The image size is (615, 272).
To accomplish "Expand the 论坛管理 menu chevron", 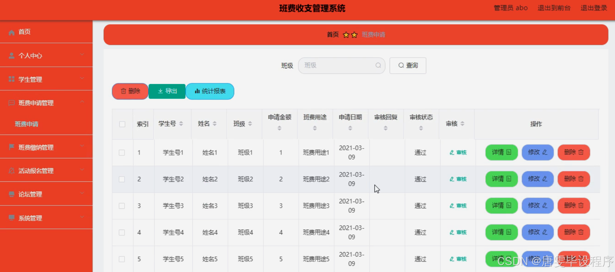I will coord(82,193).
